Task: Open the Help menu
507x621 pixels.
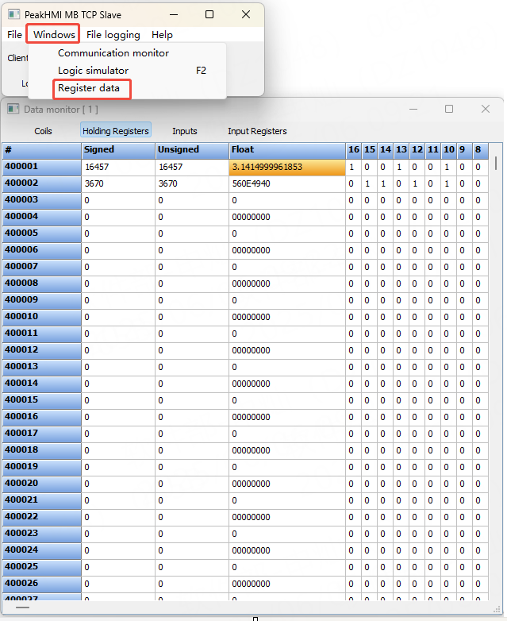Action: click(x=162, y=34)
